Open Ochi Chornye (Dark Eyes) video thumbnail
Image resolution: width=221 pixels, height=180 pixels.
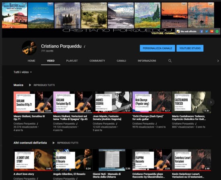pos(152,102)
